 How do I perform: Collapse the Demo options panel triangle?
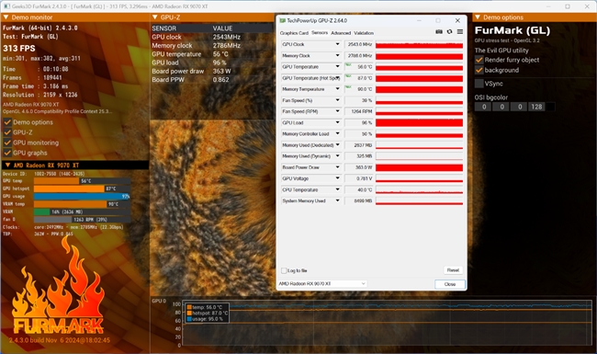478,17
